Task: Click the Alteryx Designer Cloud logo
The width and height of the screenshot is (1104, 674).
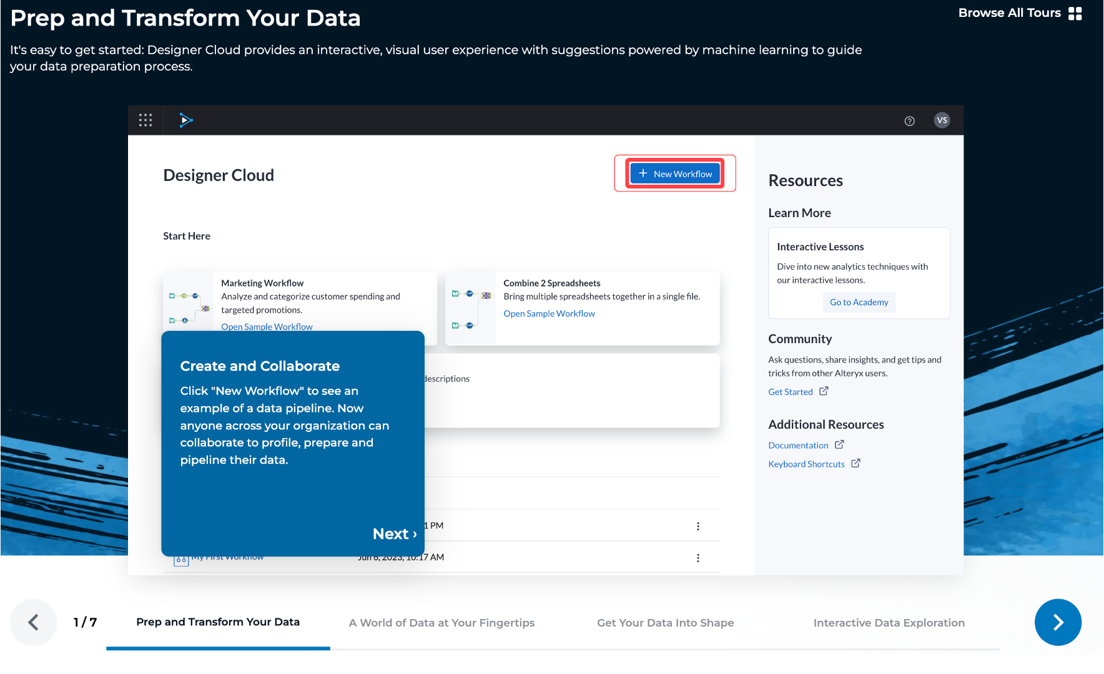Action: 186,120
